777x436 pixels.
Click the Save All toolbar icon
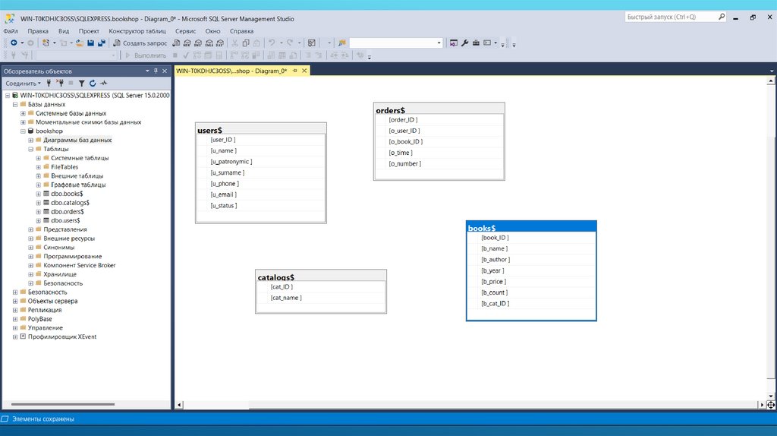pyautogui.click(x=100, y=43)
